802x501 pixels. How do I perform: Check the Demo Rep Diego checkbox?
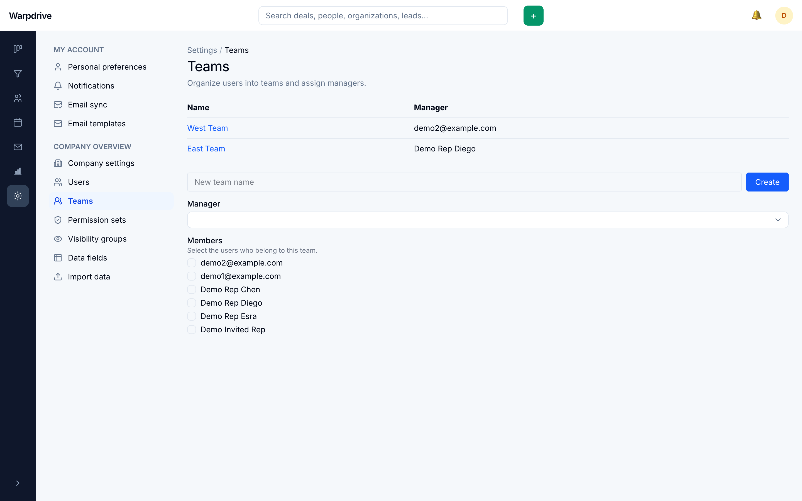pos(192,303)
